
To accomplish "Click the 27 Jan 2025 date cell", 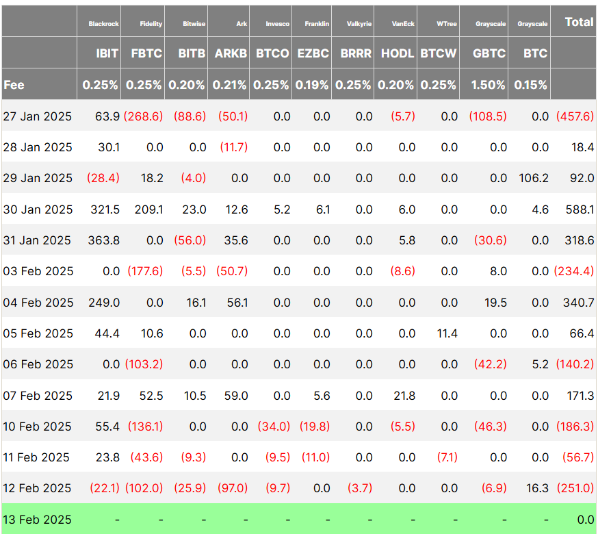I will click(38, 116).
